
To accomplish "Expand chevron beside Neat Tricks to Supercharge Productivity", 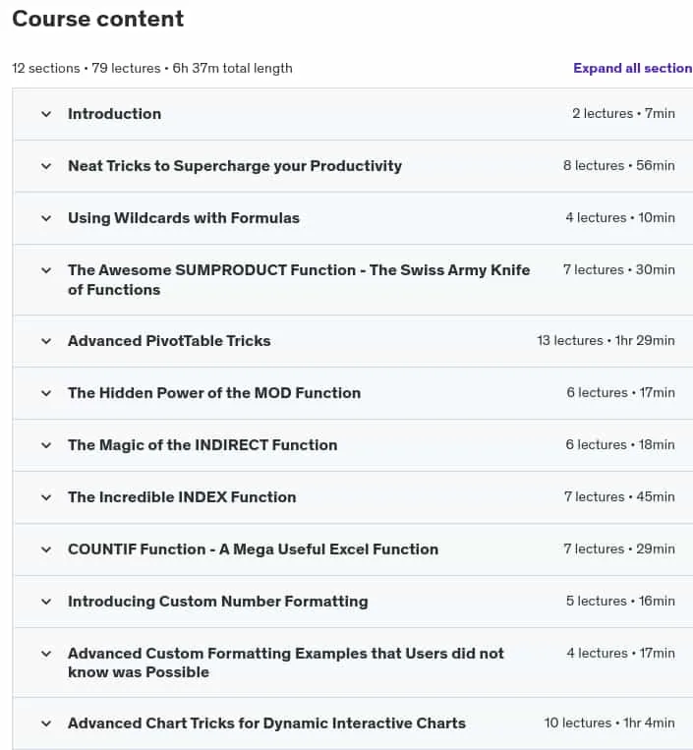I will point(46,166).
